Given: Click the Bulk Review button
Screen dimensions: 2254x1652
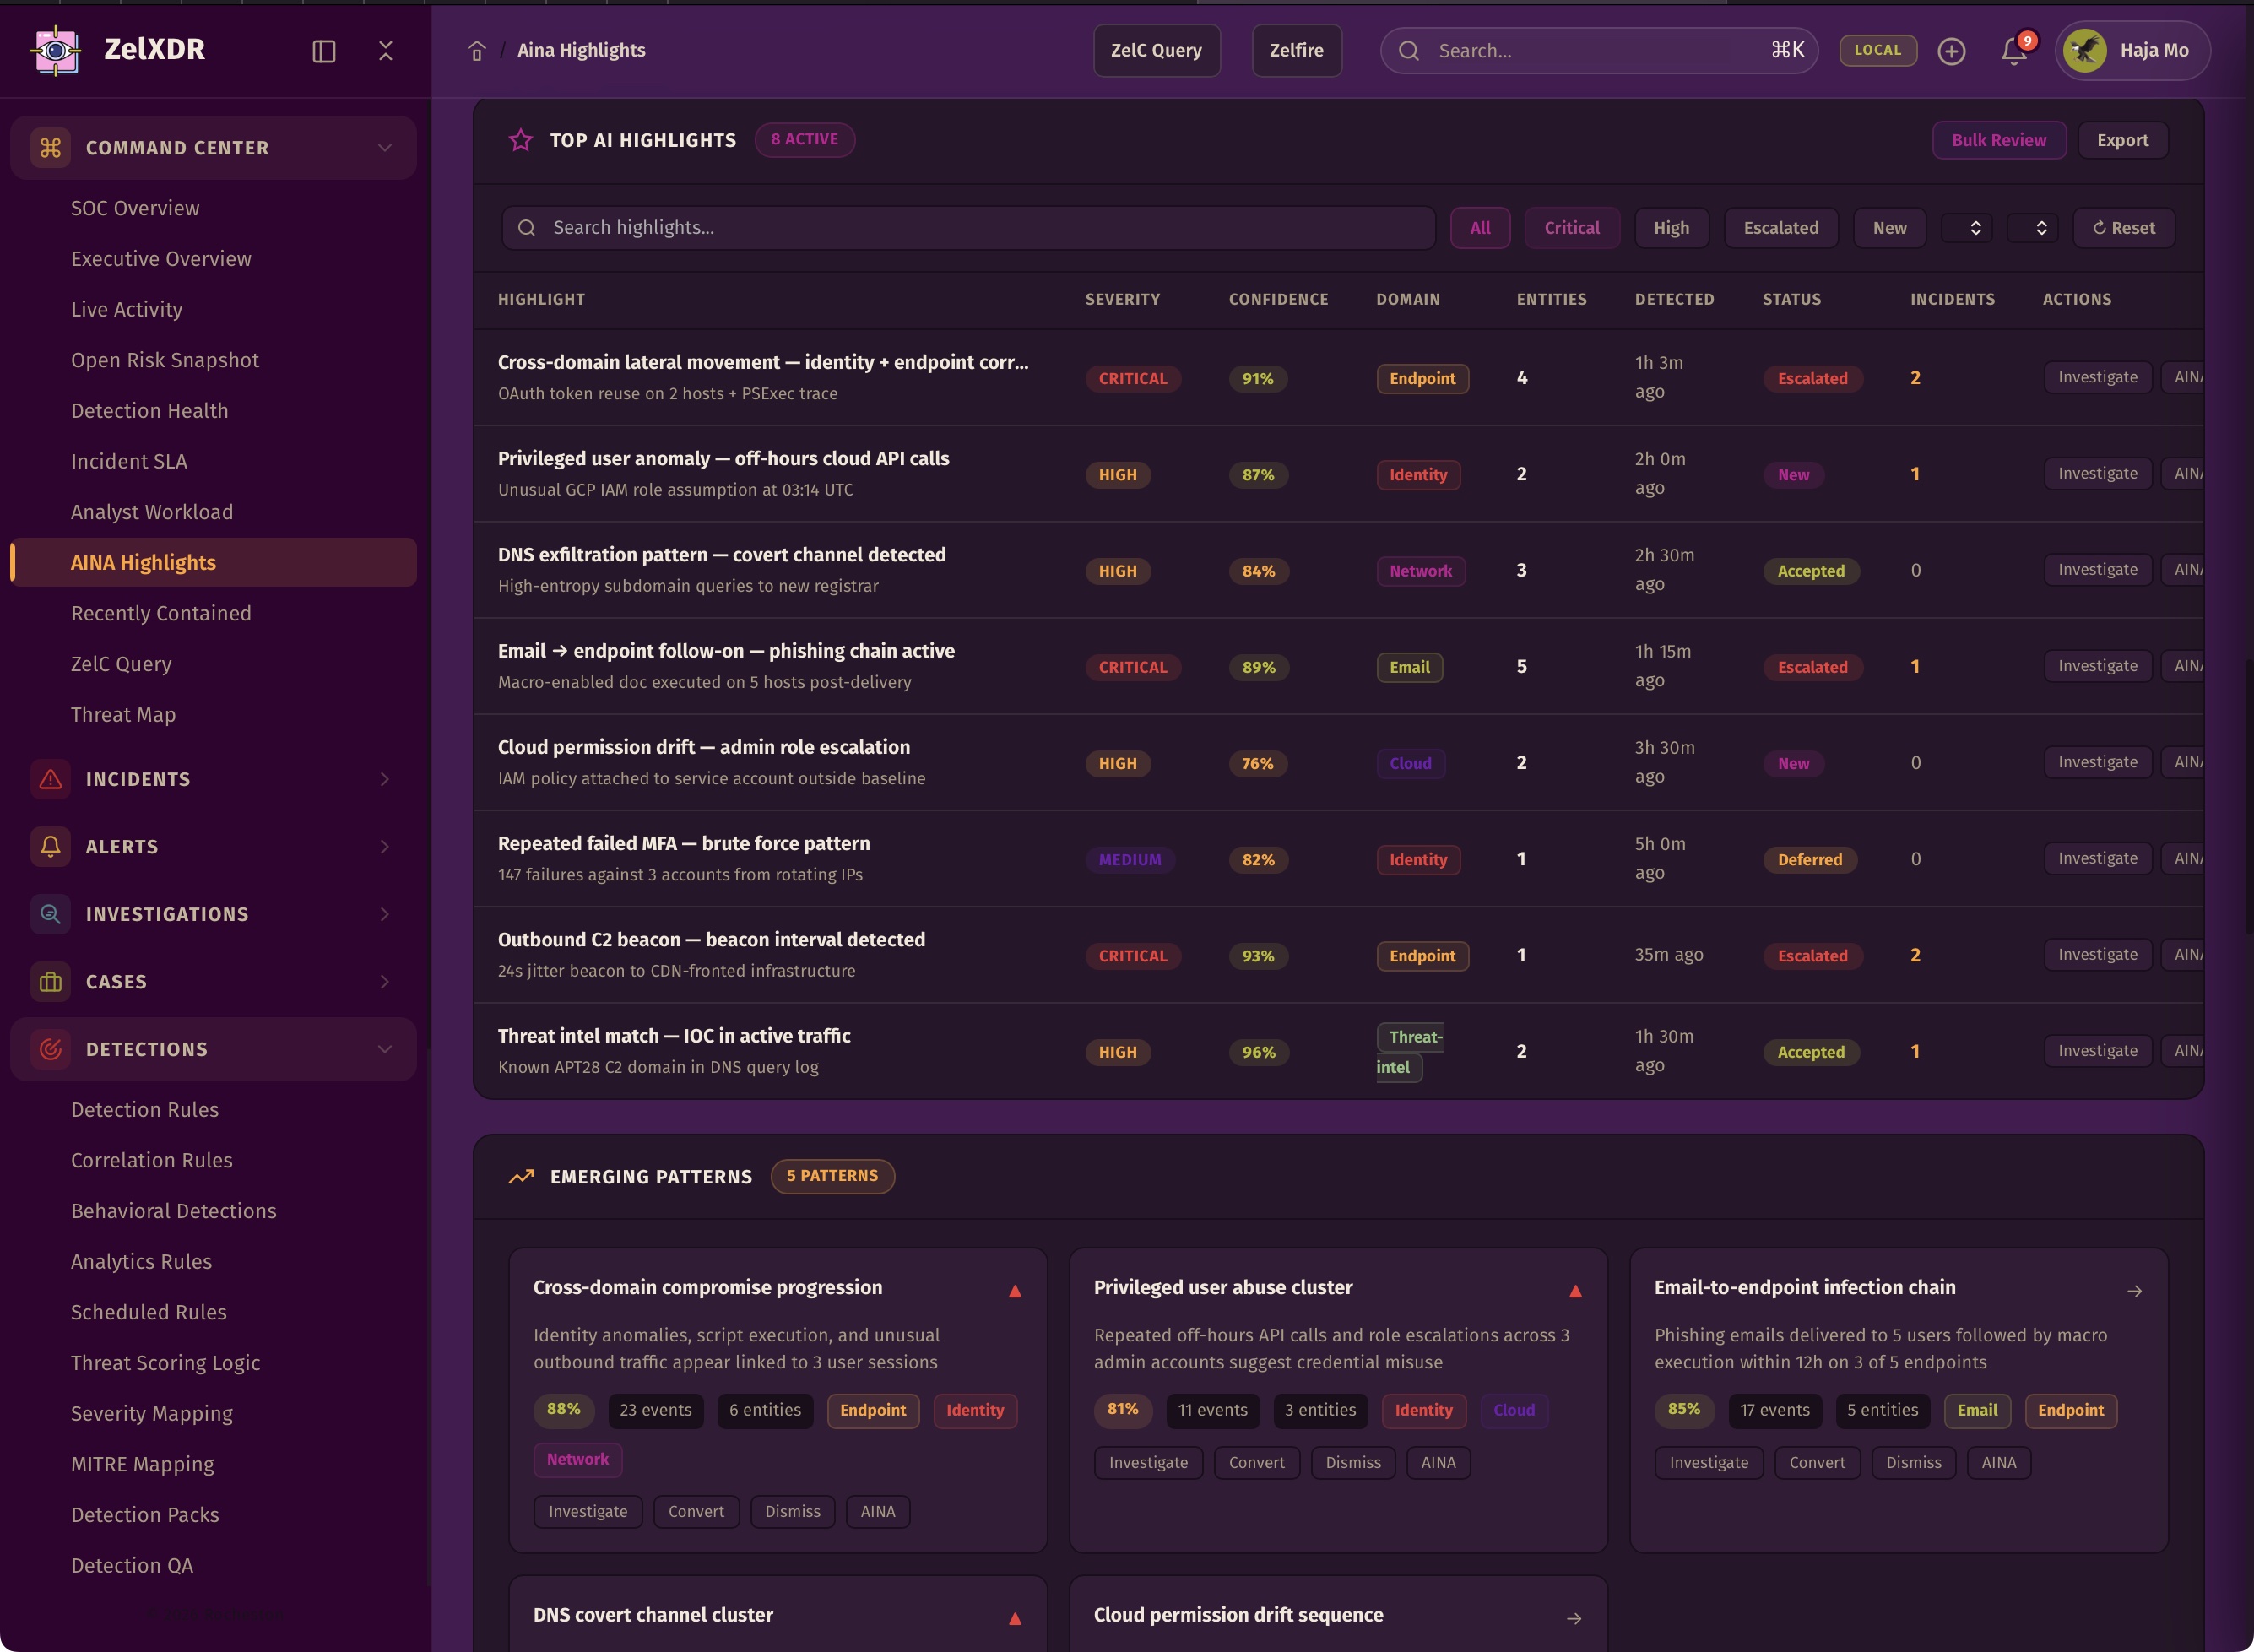Looking at the screenshot, I should tap(1998, 140).
